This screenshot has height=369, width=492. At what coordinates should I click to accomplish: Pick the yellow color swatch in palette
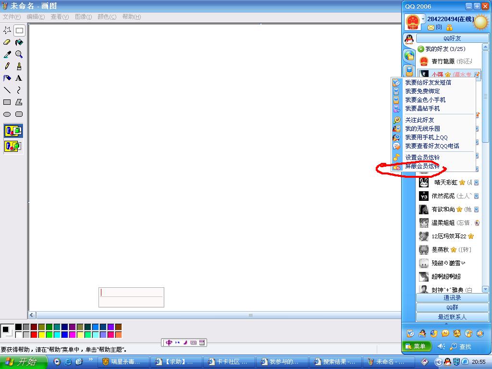click(41, 334)
